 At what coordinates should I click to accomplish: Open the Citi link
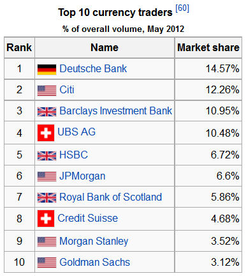[x=67, y=89]
